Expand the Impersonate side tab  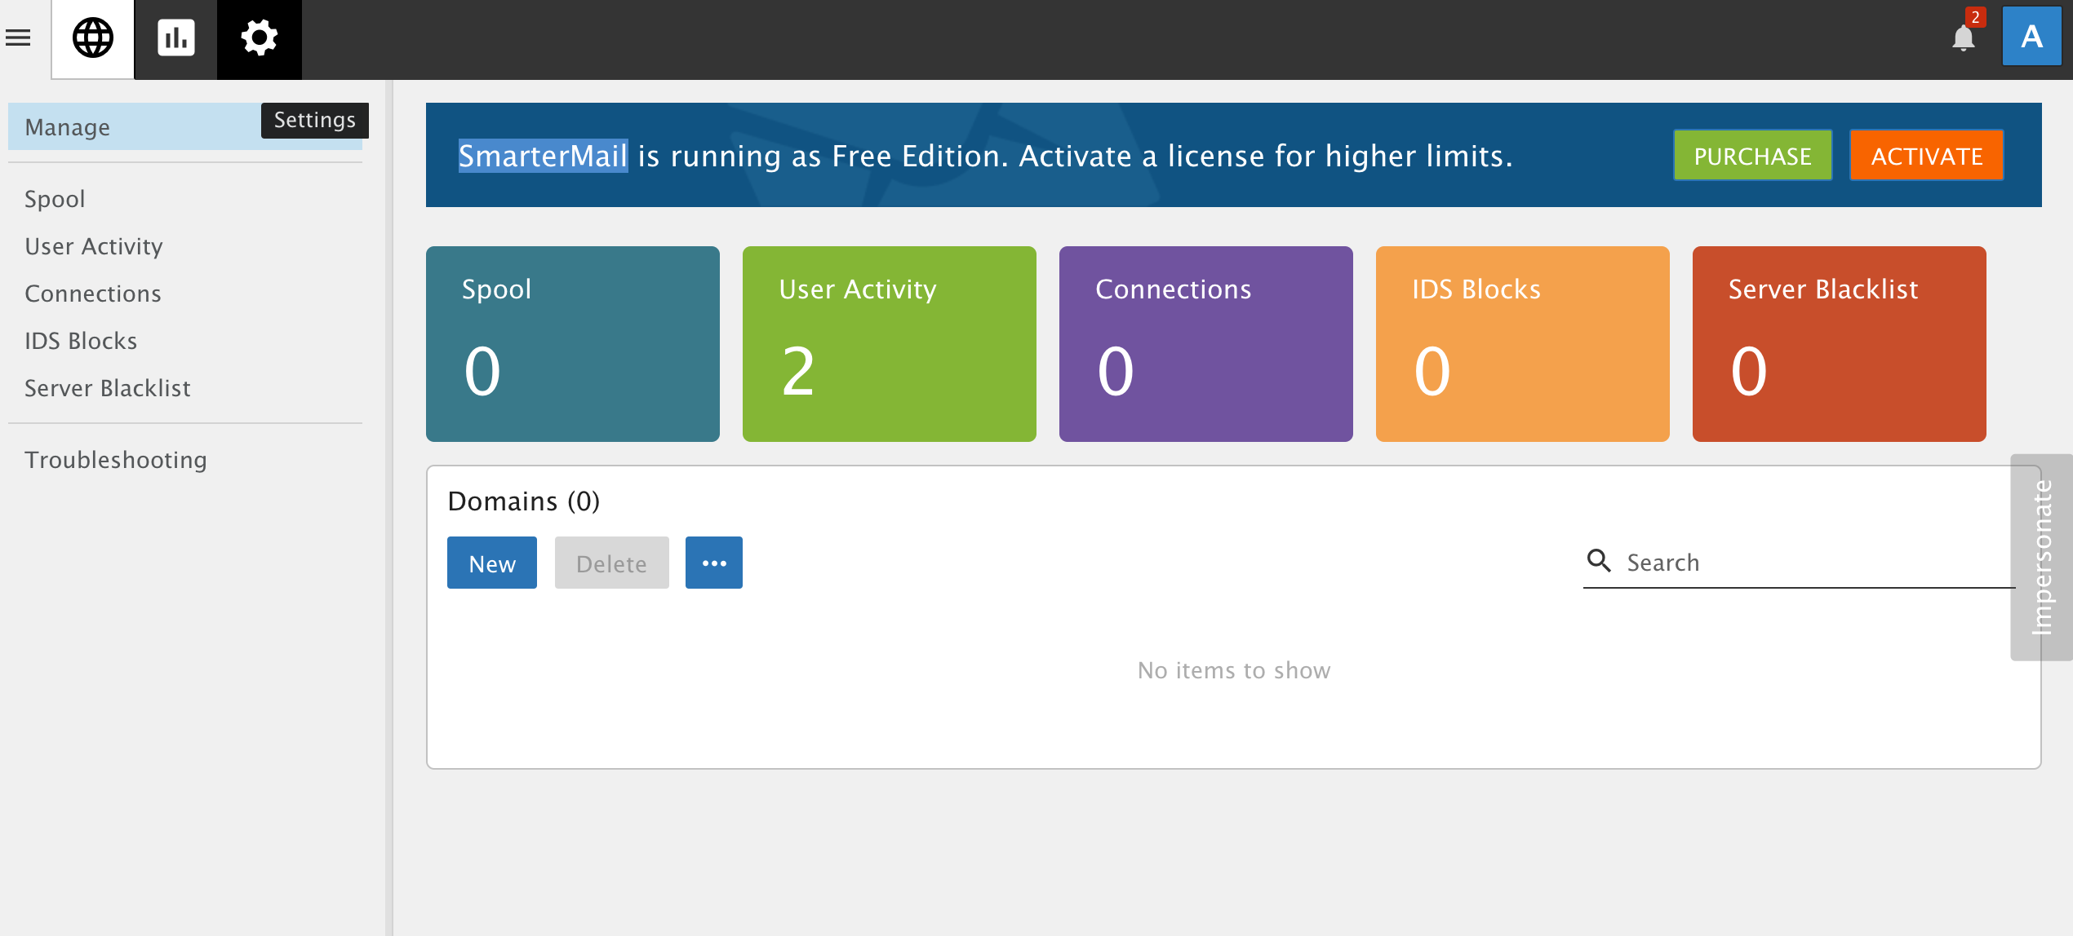[2041, 557]
